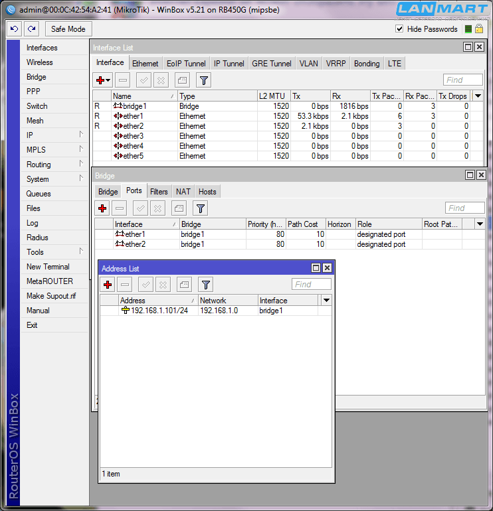Click the disable (X) icon in Address List
This screenshot has width=493, height=511.
tap(163, 285)
